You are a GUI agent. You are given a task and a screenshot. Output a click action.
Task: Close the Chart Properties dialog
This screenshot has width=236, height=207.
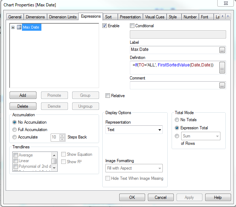[x=225, y=3]
